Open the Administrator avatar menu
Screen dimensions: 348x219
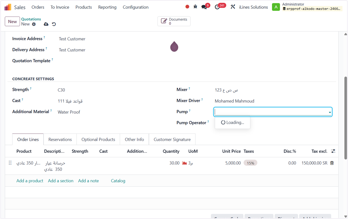pos(276,7)
